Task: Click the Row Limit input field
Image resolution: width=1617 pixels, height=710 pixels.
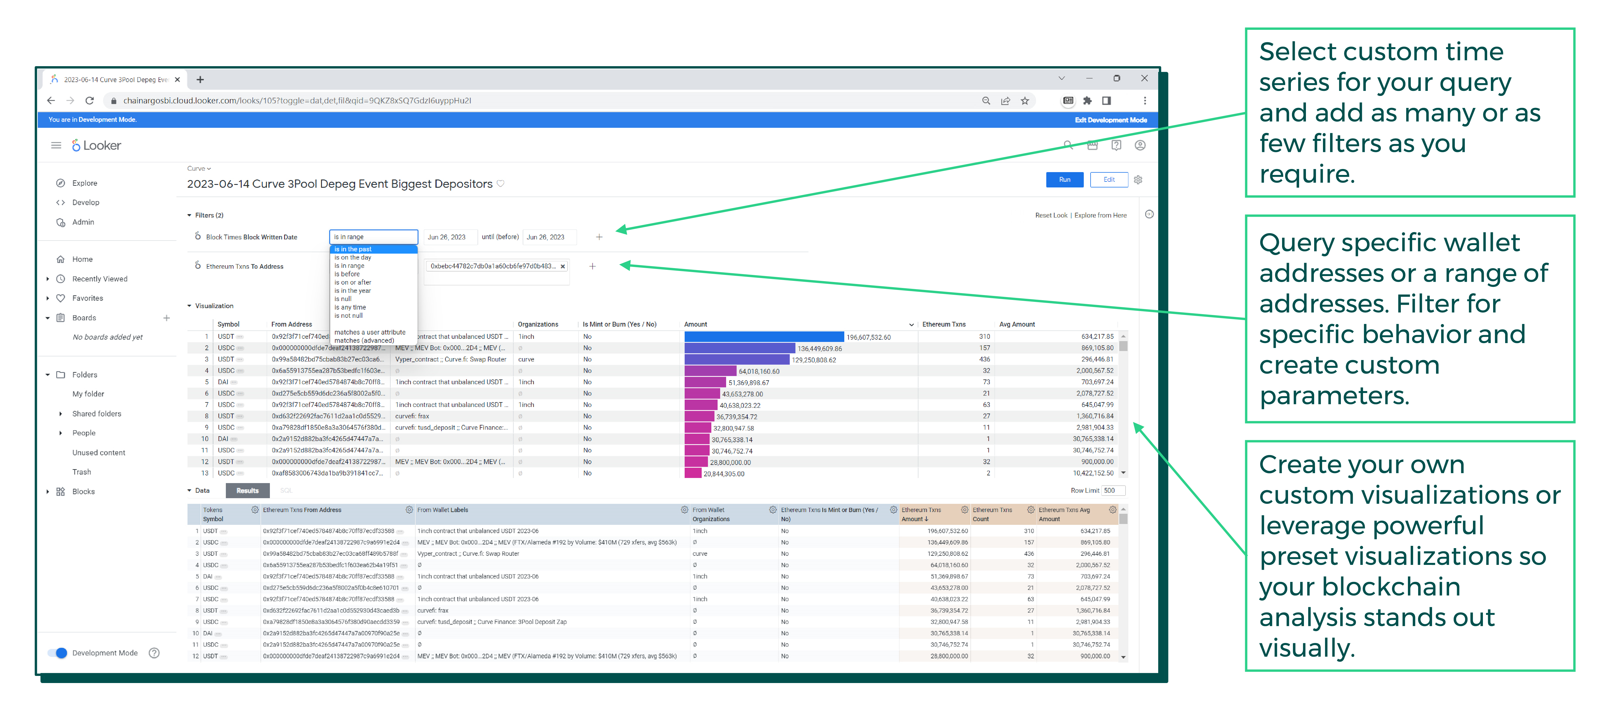Action: (x=1113, y=491)
